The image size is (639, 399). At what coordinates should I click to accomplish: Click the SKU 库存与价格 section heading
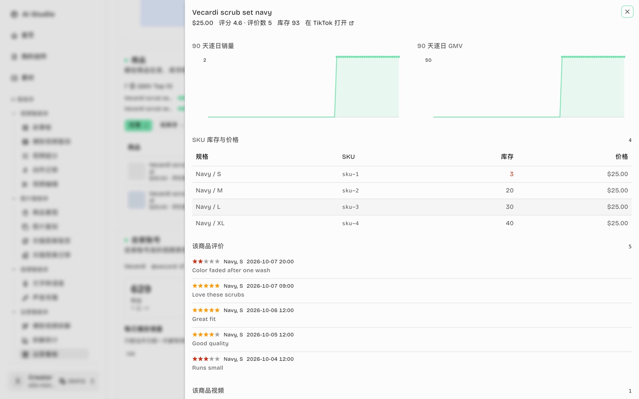pos(215,140)
